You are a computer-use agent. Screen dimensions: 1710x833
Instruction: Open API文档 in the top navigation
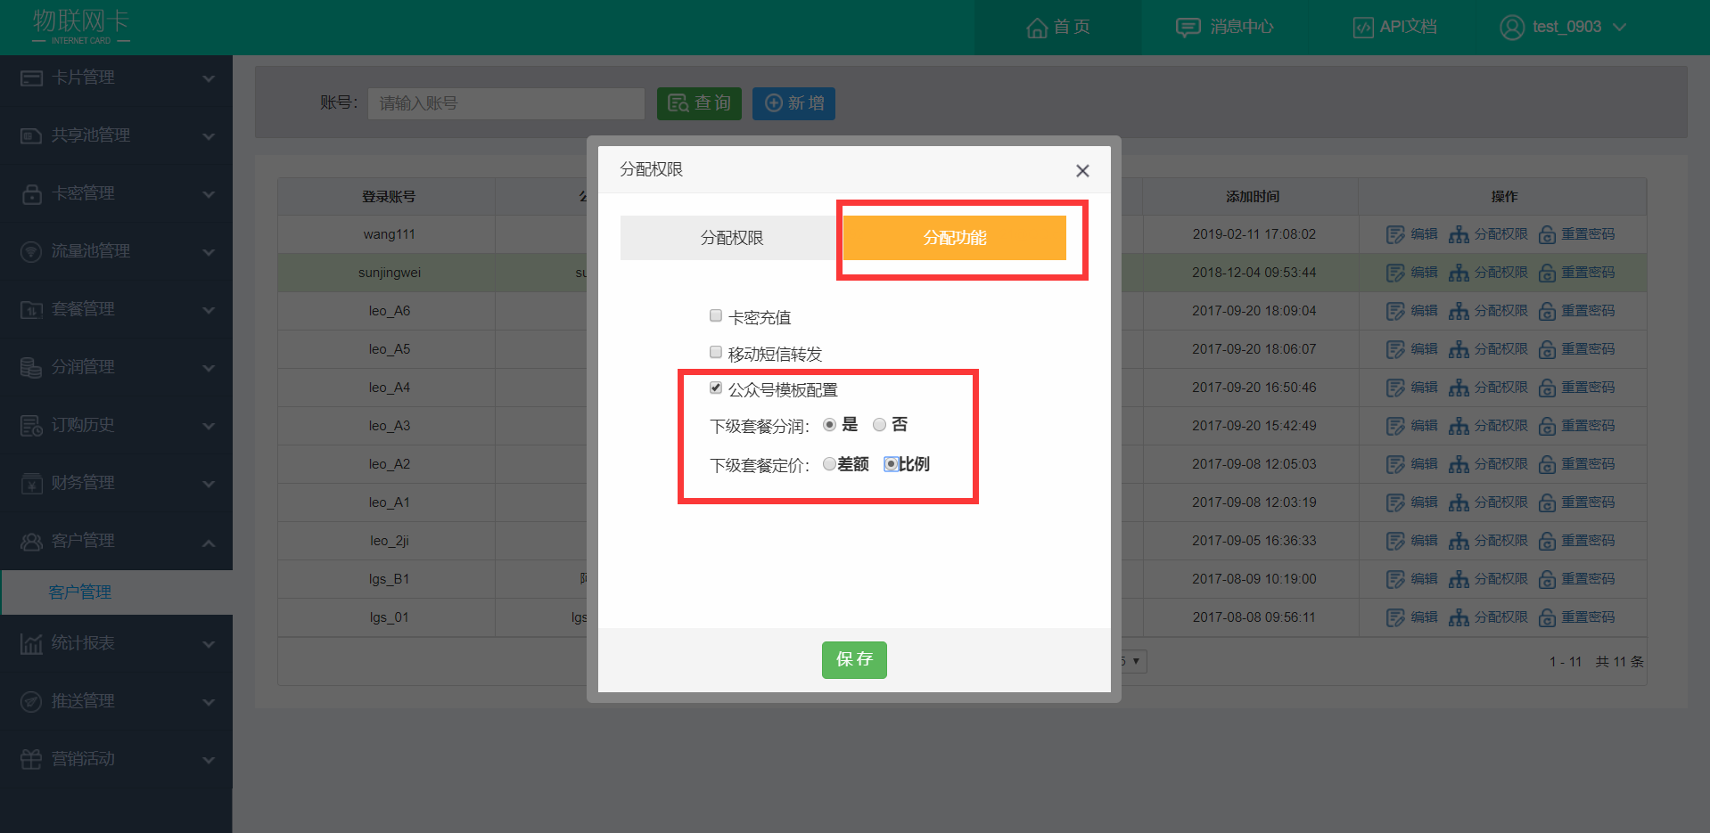click(x=1395, y=28)
